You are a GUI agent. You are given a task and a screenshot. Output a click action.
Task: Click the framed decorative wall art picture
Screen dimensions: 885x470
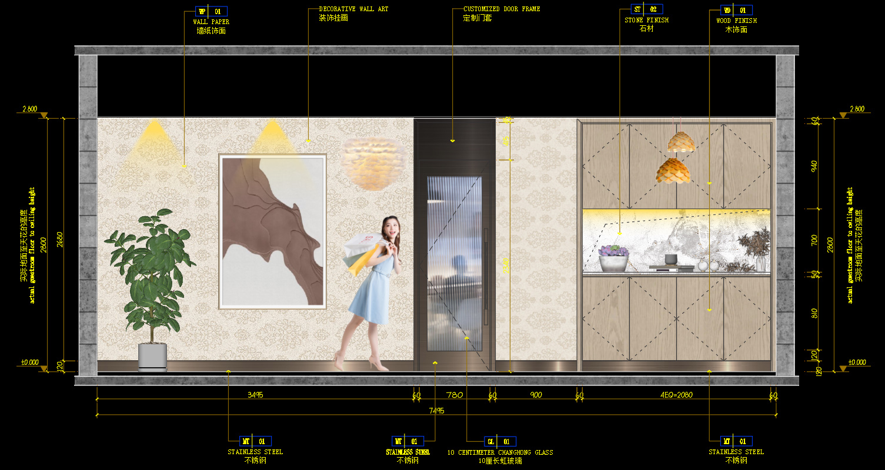click(x=272, y=231)
